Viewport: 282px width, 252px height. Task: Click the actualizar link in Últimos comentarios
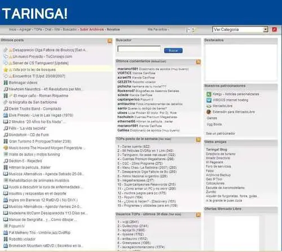158,61
